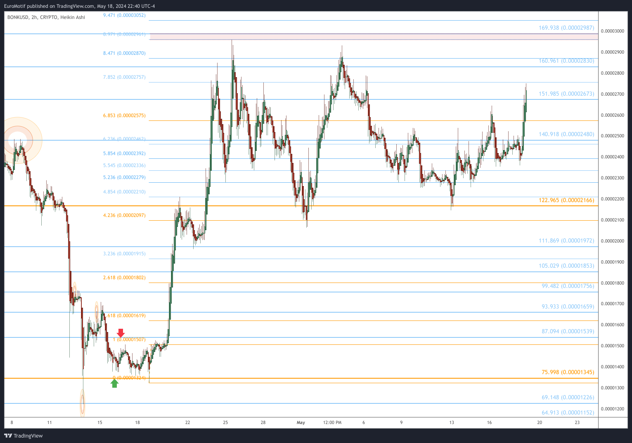632x443 pixels.
Task: Click the 169.938 (0.00002987) level label
Action: click(x=566, y=28)
